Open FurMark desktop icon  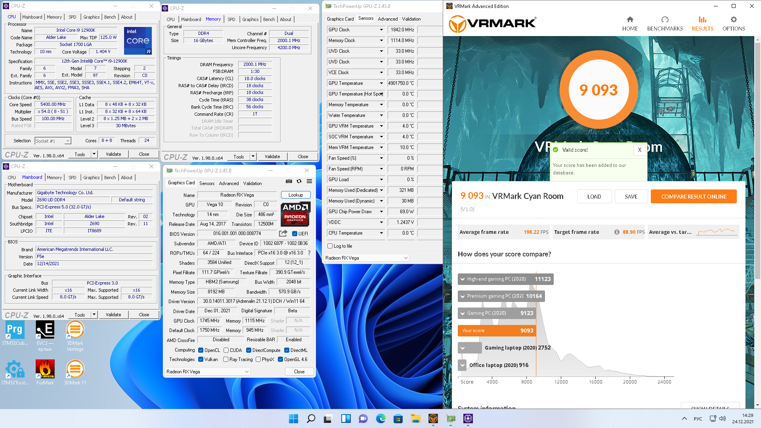click(x=45, y=373)
